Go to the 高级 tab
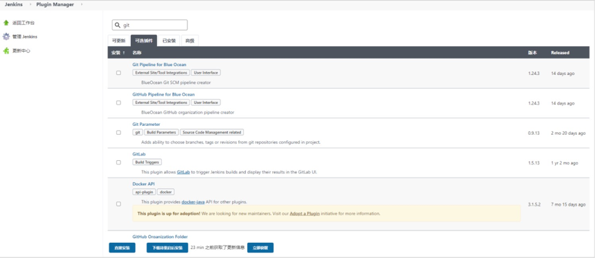This screenshot has height=258, width=595. (190, 41)
